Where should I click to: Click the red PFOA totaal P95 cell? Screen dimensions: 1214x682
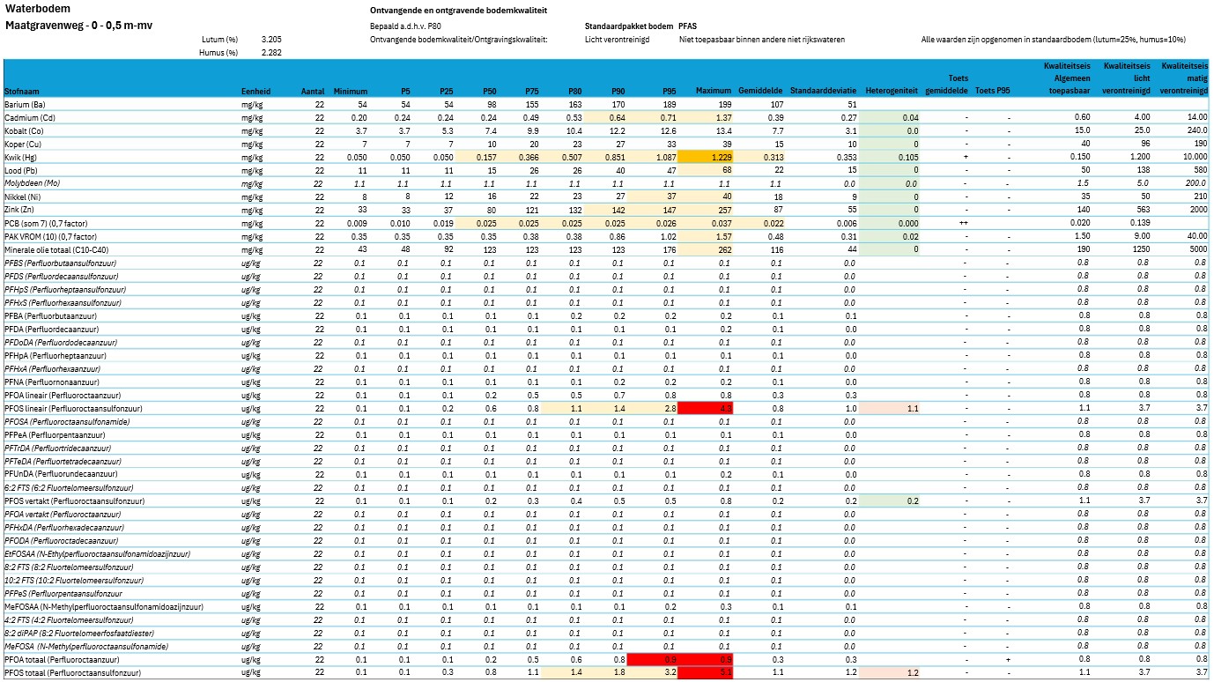pyautogui.click(x=655, y=660)
